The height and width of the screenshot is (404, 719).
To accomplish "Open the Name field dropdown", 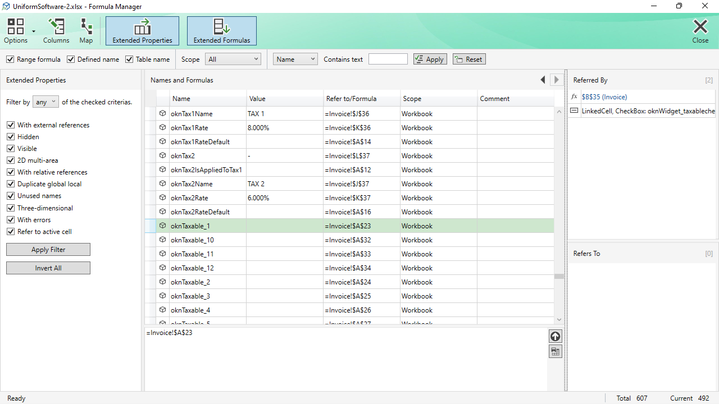I will coord(295,59).
